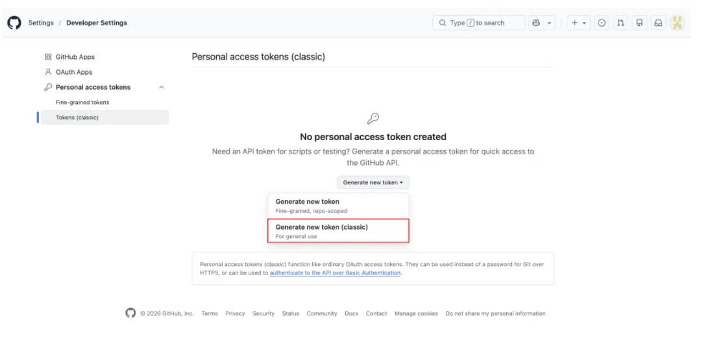701x340 pixels.
Task: Open GitHub Apps in the sidebar
Action: [75, 57]
